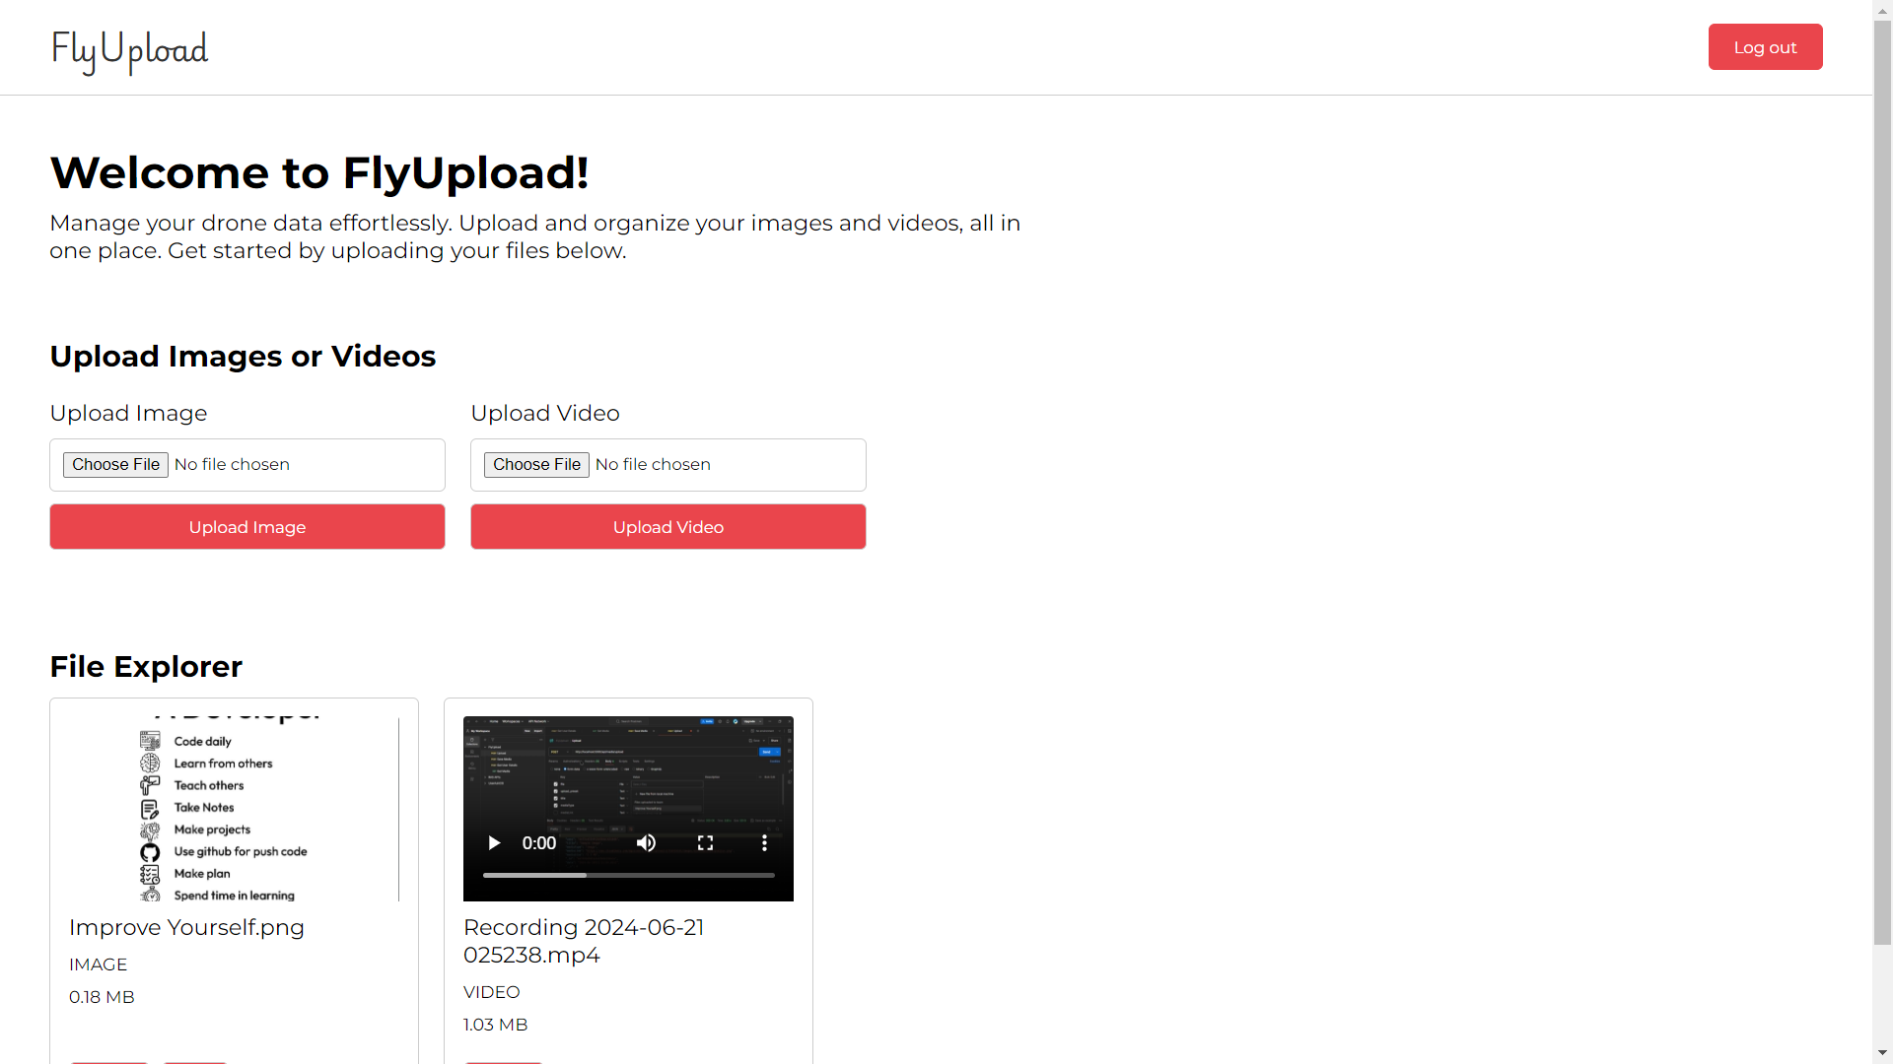Mute the video player volume icon

646,843
